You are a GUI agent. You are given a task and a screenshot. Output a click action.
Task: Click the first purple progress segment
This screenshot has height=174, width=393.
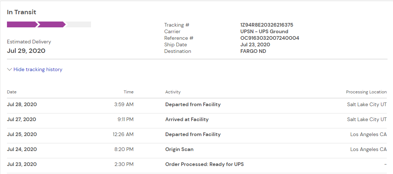click(22, 24)
